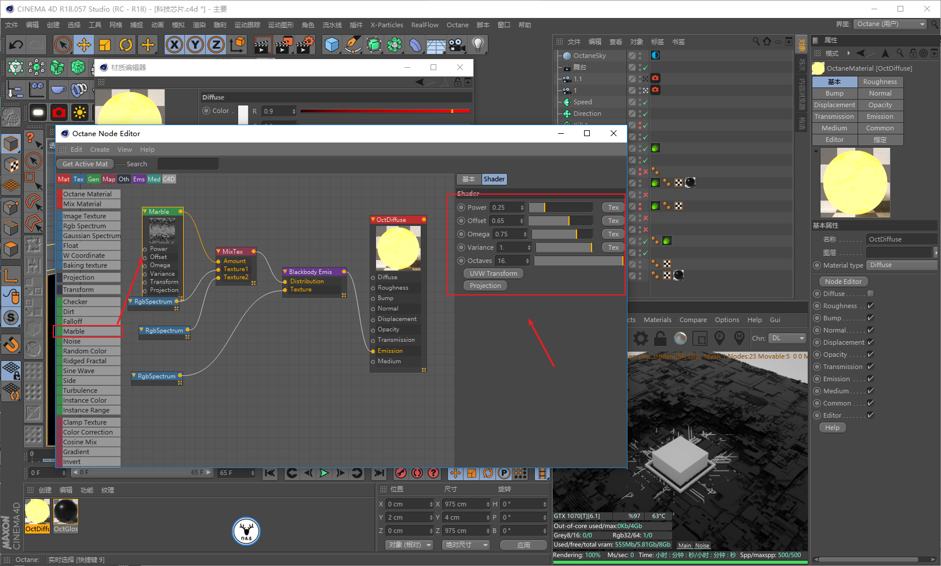Activate the Move tool

(x=84, y=45)
